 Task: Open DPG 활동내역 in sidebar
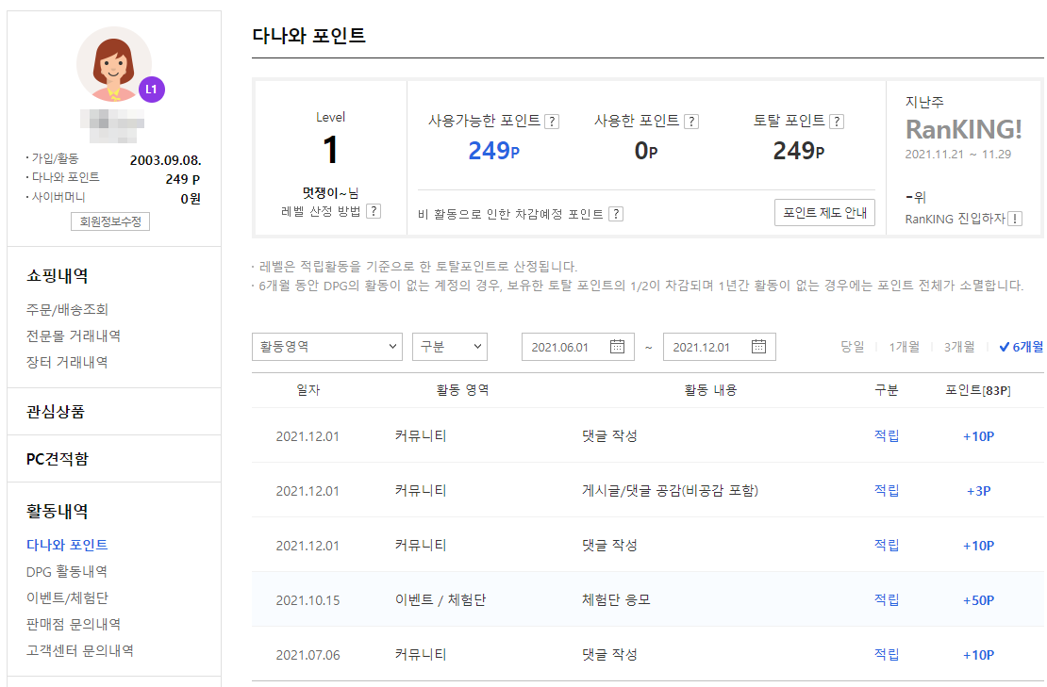click(x=67, y=572)
